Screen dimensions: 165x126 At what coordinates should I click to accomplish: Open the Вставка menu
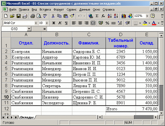(x=45, y=10)
